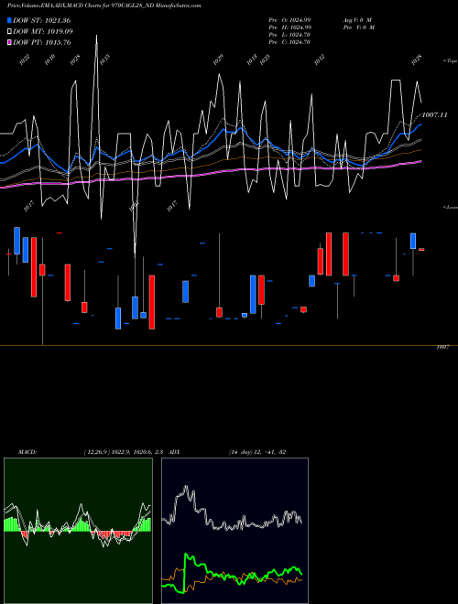The width and height of the screenshot is (458, 604).
Task: Click the 'Pre H: 1024.99' value
Action: tap(289, 27)
